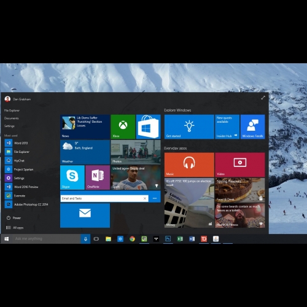The height and width of the screenshot is (307, 307).
Task: Open Excel from taskbar
Action: pos(180,239)
